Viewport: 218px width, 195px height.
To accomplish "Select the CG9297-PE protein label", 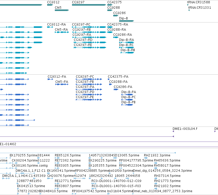I will tap(85, 97).
